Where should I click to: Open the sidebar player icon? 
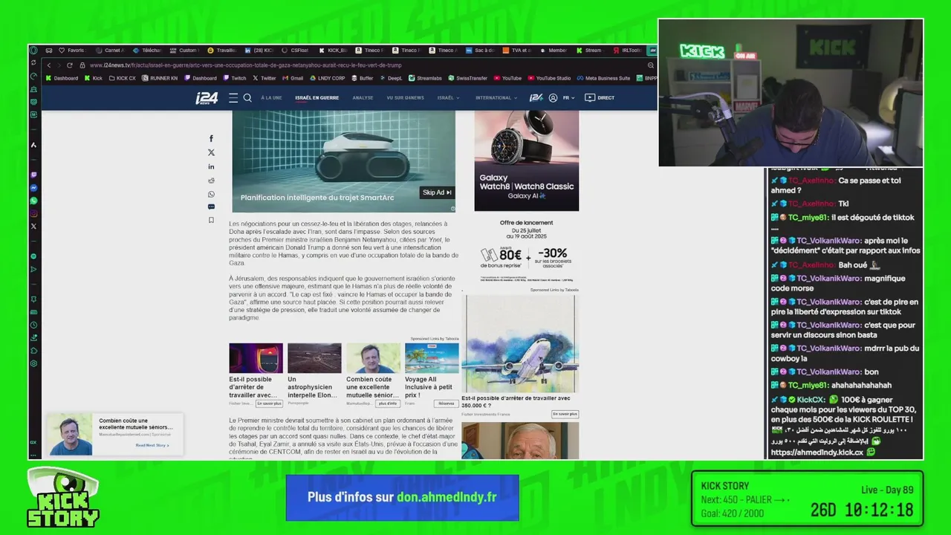(x=33, y=269)
